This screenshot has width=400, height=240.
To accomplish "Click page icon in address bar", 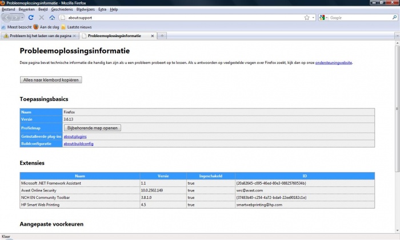I will [x=63, y=18].
